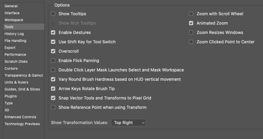The width and height of the screenshot is (263, 139).
Task: Select the Technology Previews category
Action: pyautogui.click(x=22, y=124)
